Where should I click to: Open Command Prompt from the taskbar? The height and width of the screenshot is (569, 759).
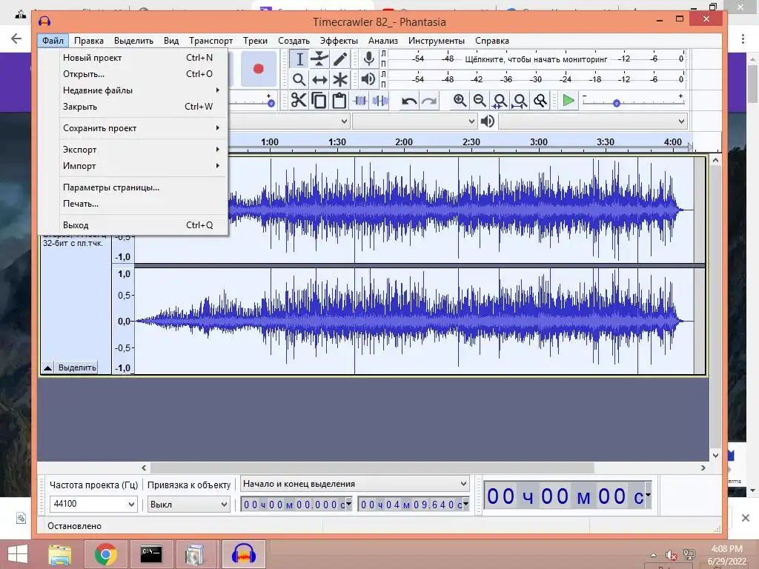pos(151,554)
